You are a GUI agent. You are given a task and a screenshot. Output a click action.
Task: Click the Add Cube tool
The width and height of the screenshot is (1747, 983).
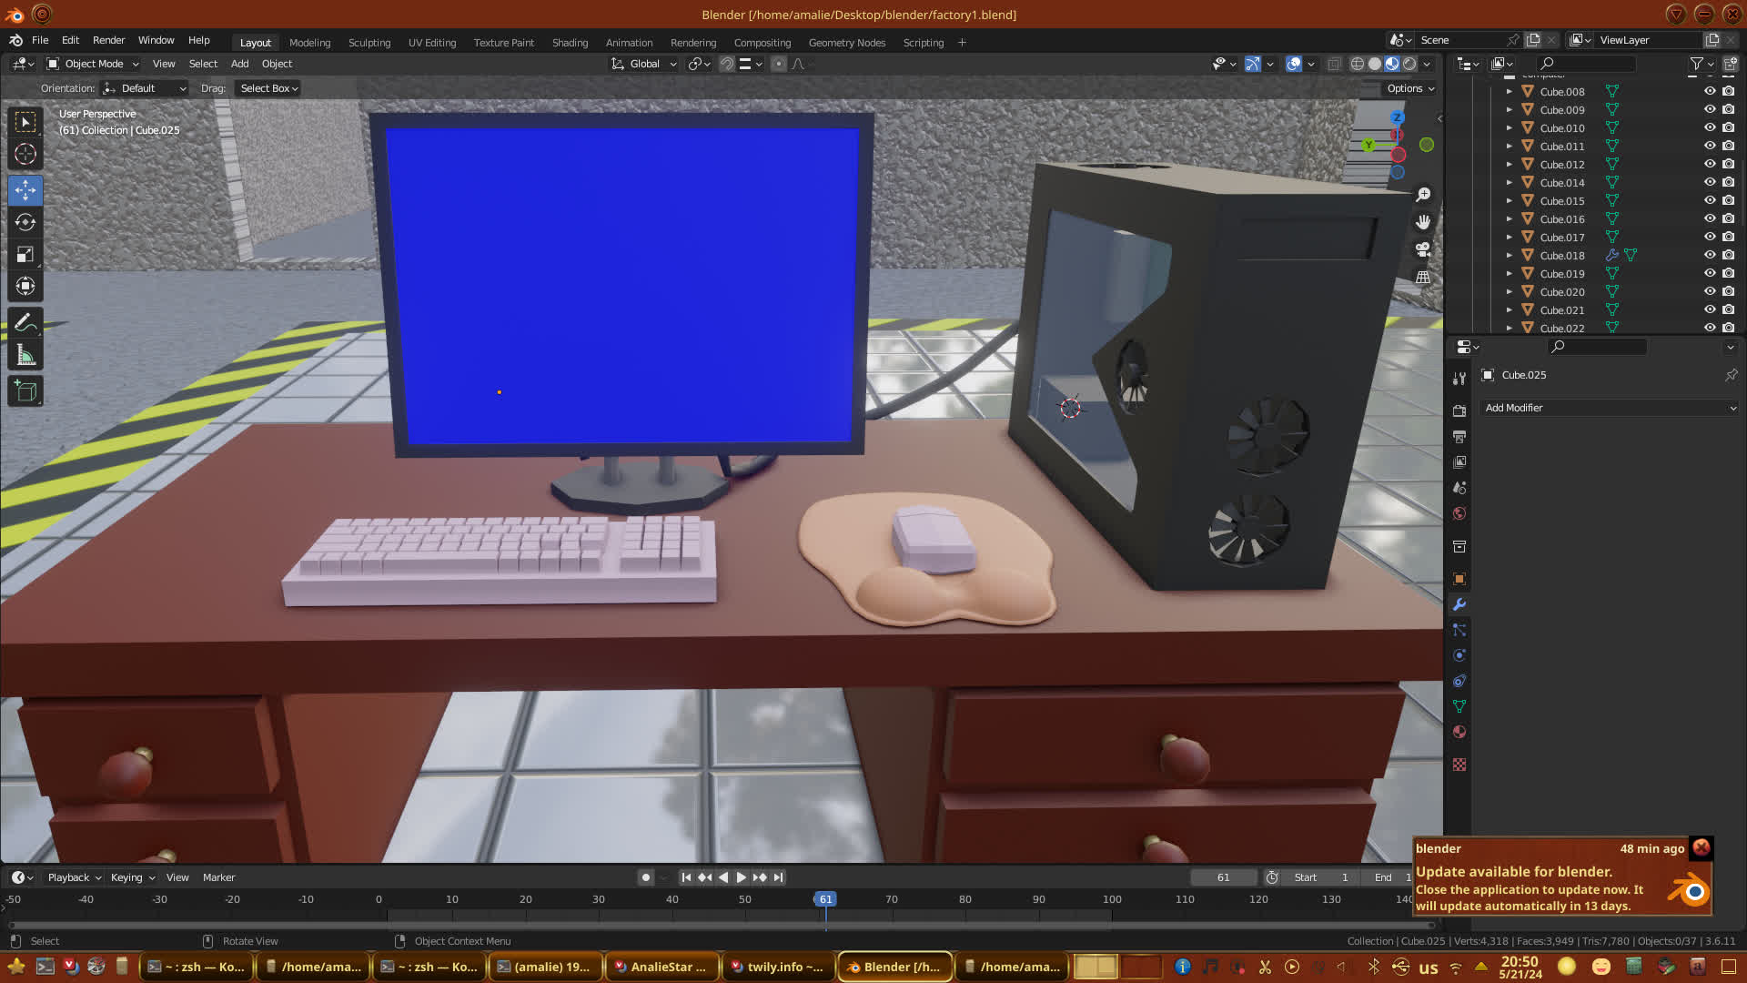[25, 391]
